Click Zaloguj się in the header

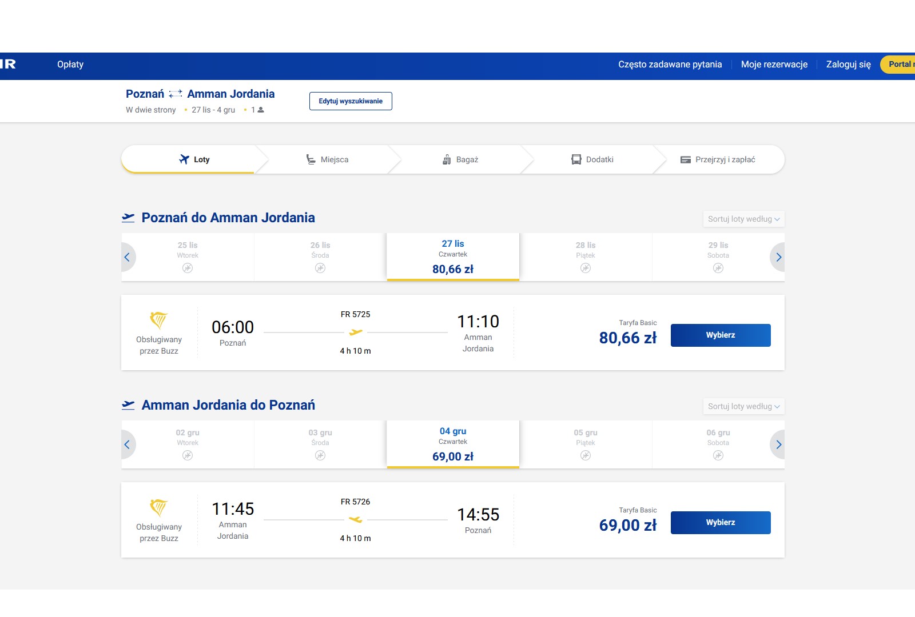click(x=848, y=65)
